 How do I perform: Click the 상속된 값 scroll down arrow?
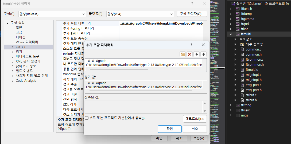click(205, 111)
